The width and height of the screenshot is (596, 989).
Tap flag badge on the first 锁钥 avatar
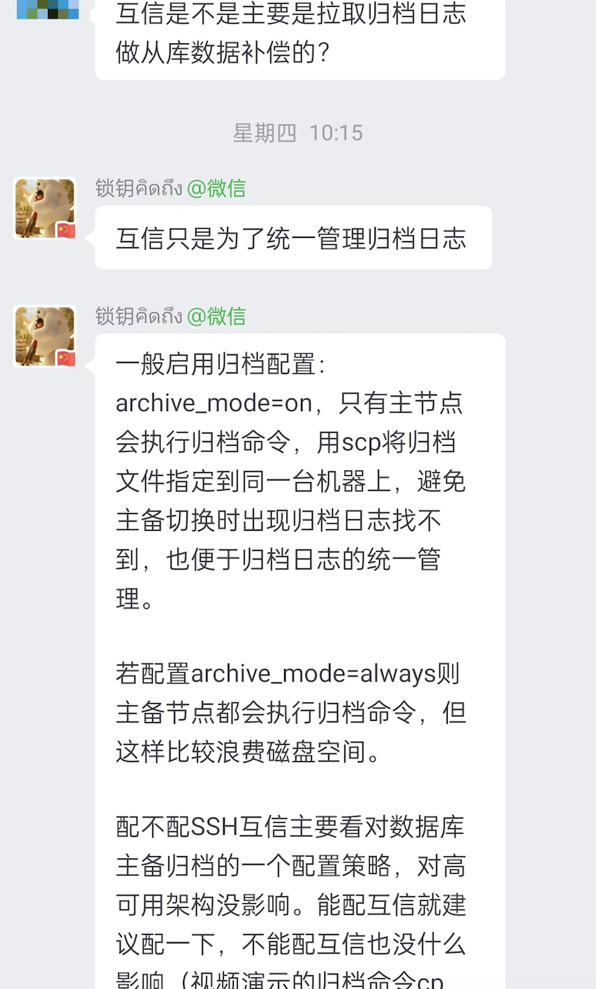coord(66,229)
